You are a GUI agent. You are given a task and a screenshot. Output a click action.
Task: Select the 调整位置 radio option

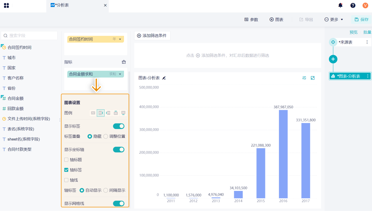(x=106, y=136)
